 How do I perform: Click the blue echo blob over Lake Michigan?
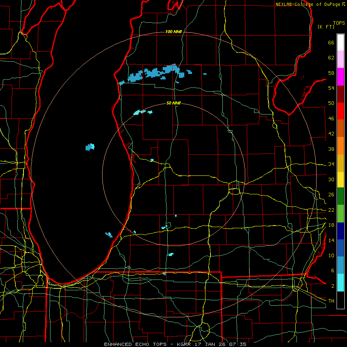90,147
